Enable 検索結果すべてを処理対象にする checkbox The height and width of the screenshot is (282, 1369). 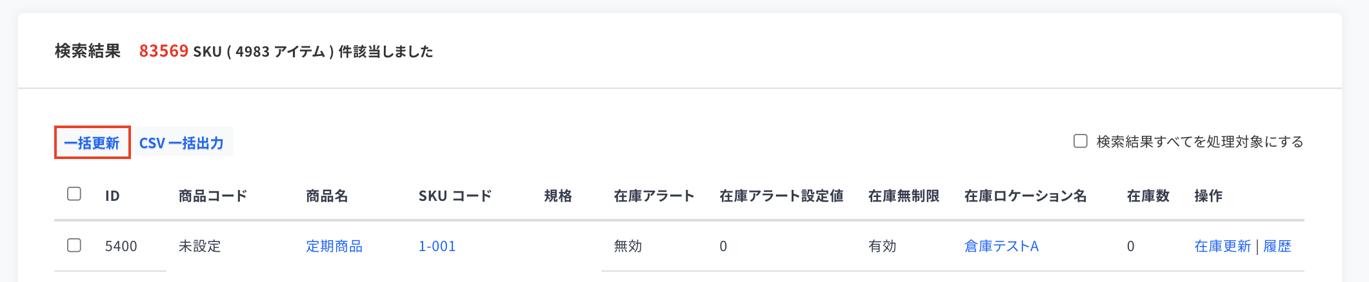click(1081, 141)
